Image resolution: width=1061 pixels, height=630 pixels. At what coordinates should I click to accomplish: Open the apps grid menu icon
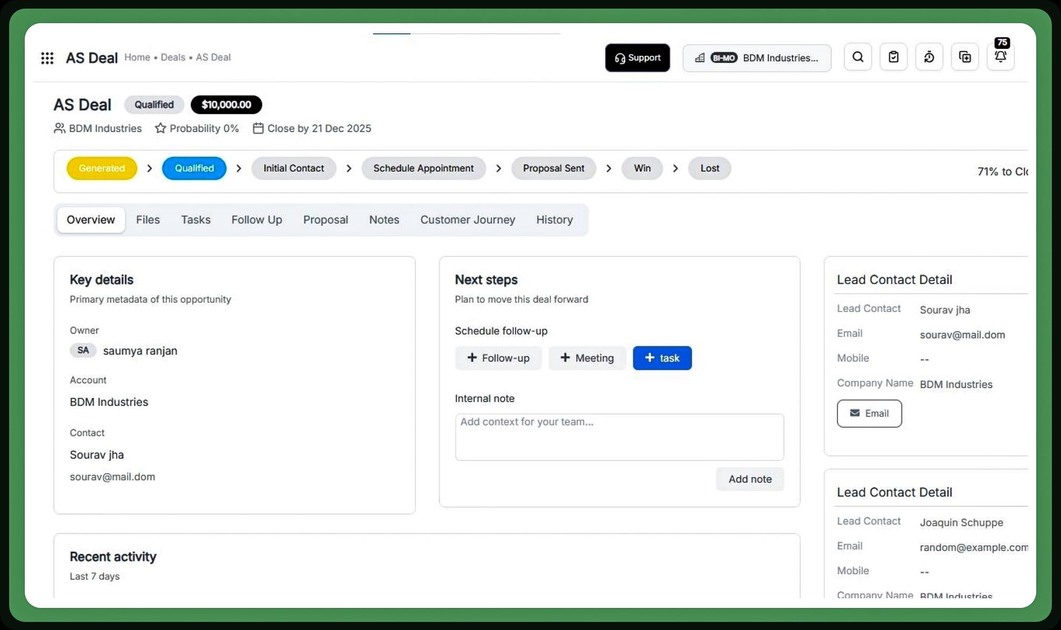click(x=47, y=58)
